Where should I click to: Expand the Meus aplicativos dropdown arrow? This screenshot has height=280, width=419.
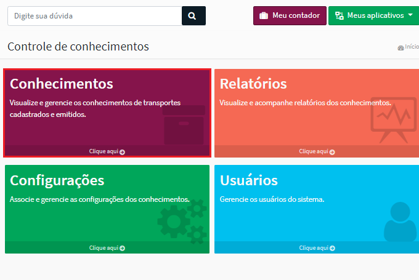click(410, 15)
